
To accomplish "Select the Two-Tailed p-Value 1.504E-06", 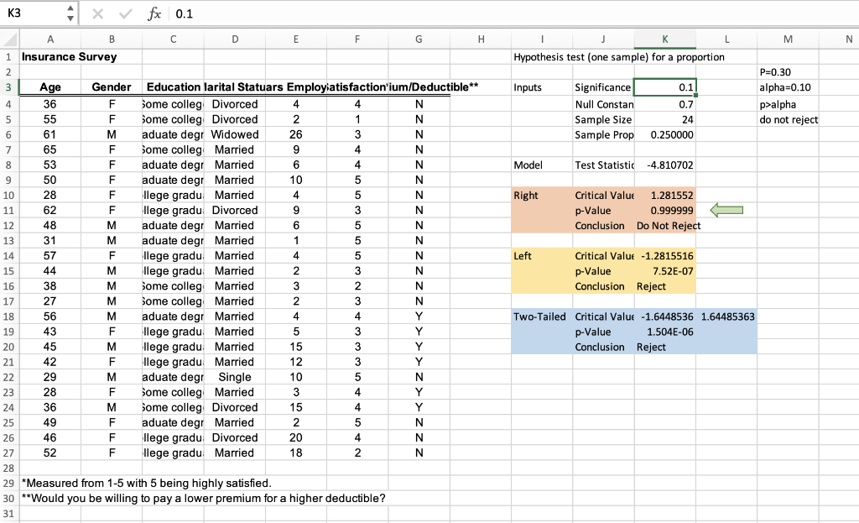I will pos(665,332).
